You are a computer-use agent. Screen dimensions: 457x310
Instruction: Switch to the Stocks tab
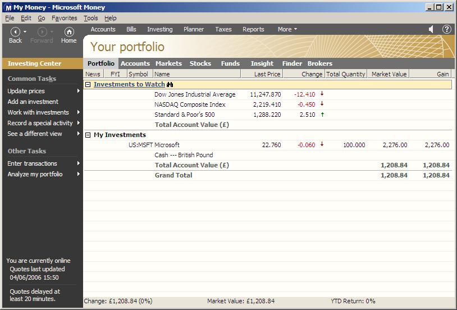(200, 63)
